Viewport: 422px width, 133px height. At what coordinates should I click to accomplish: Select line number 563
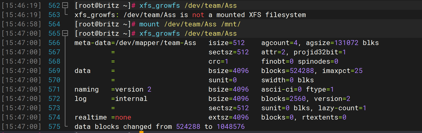click(54, 15)
